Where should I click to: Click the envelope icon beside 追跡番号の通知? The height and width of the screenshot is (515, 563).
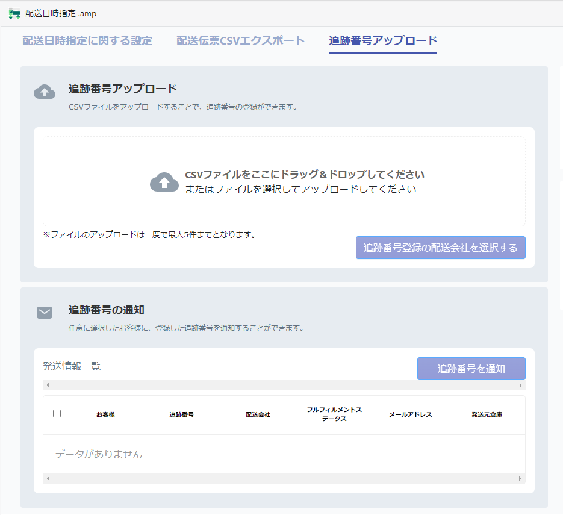pos(45,313)
